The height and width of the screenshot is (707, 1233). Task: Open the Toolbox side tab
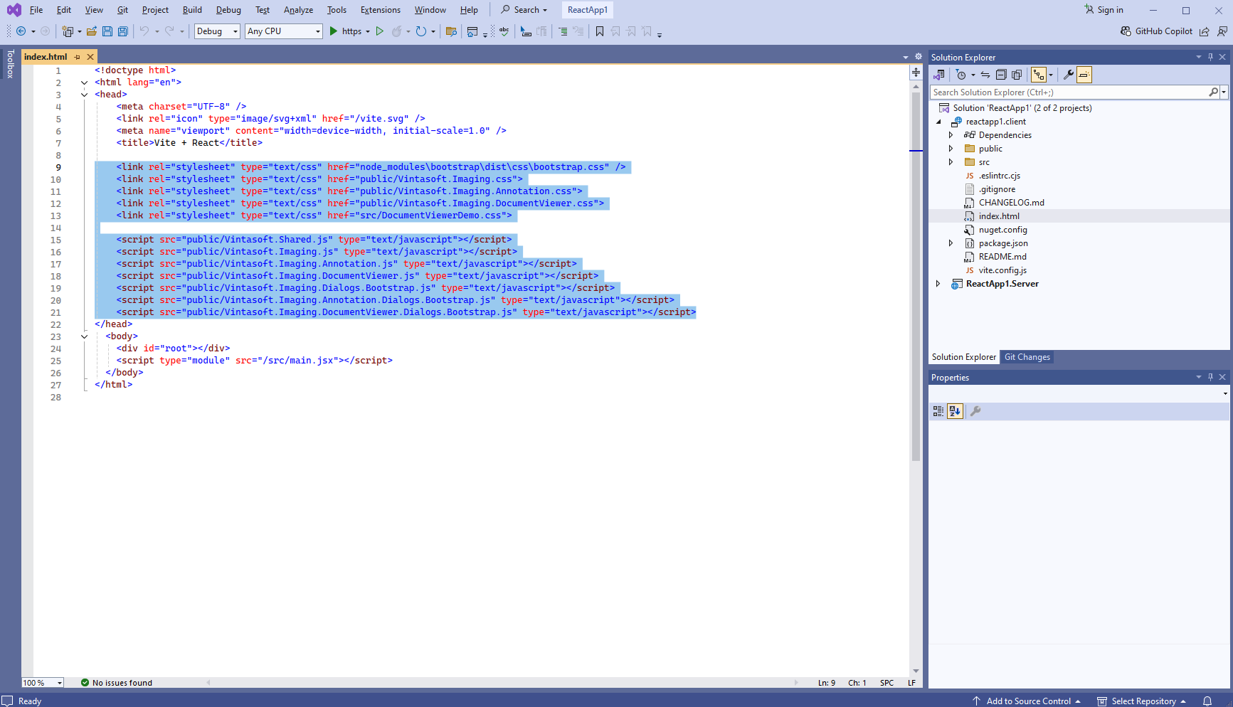pyautogui.click(x=10, y=64)
